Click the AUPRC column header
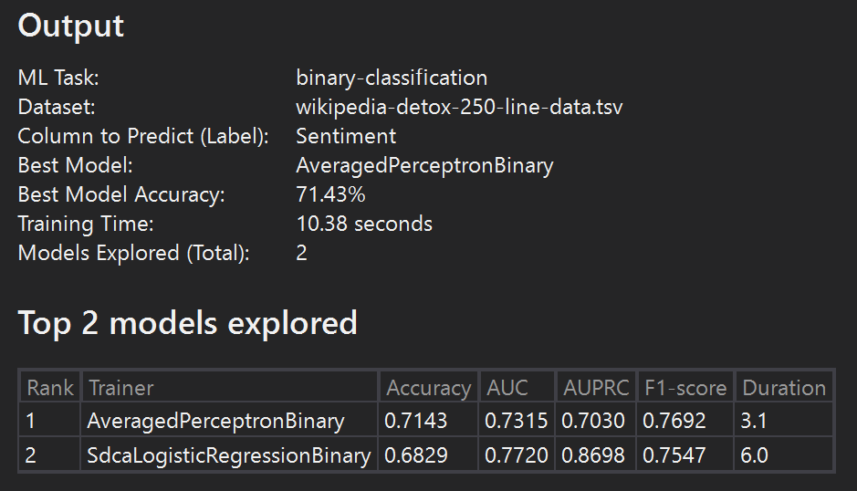The image size is (857, 491). [x=596, y=388]
